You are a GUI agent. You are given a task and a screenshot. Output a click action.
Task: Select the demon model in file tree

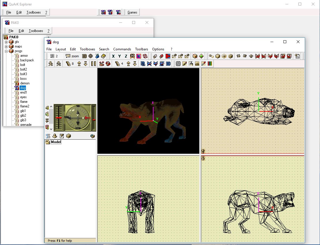tap(24, 83)
